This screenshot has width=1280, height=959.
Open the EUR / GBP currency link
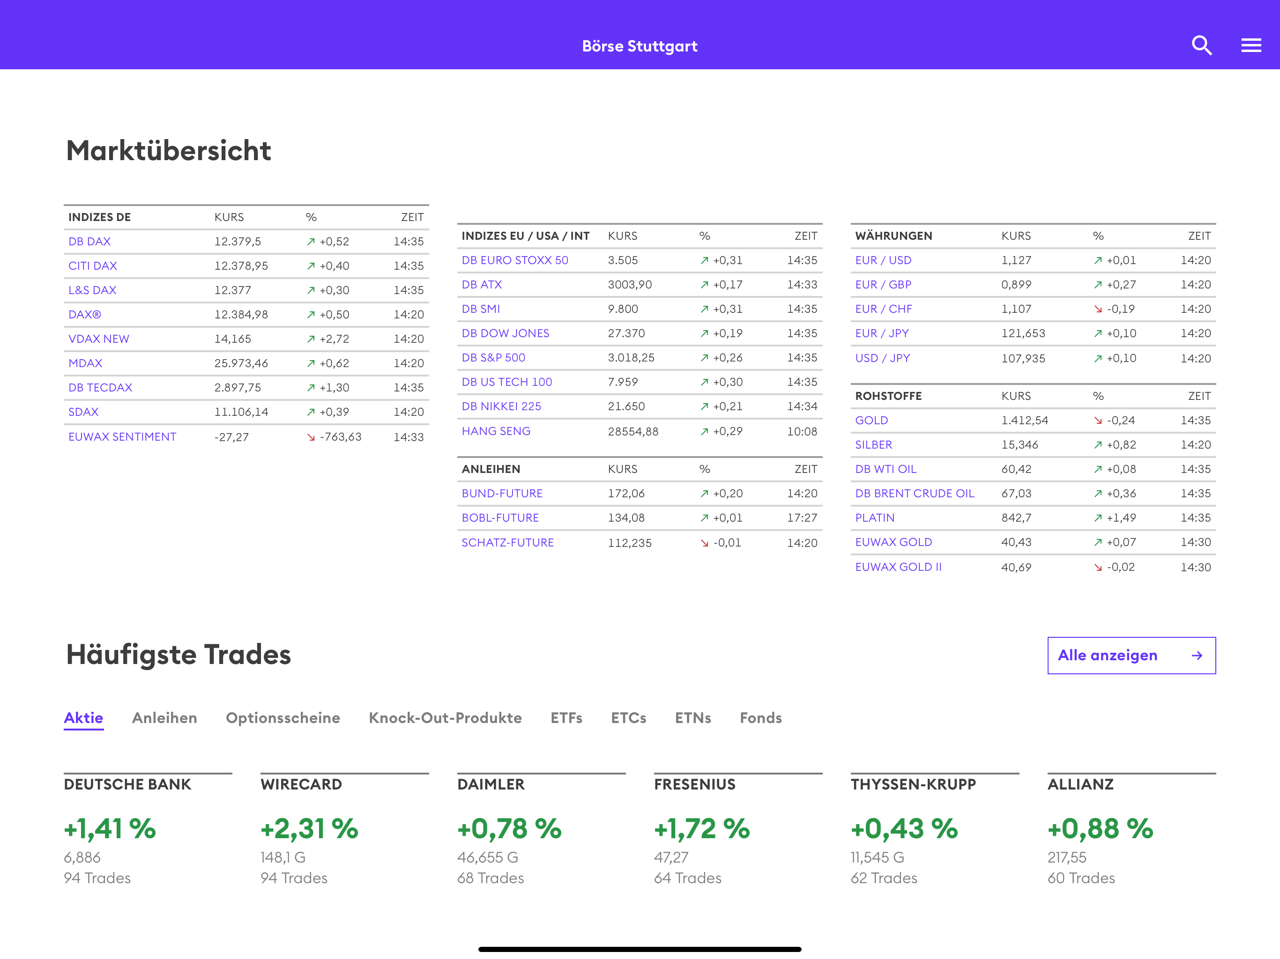coord(883,284)
